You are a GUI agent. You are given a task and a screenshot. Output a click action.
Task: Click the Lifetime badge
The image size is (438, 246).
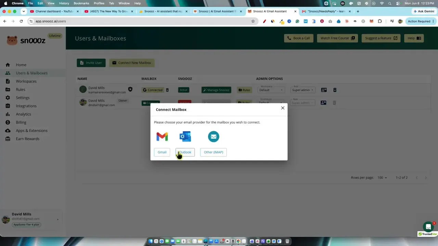55,36
